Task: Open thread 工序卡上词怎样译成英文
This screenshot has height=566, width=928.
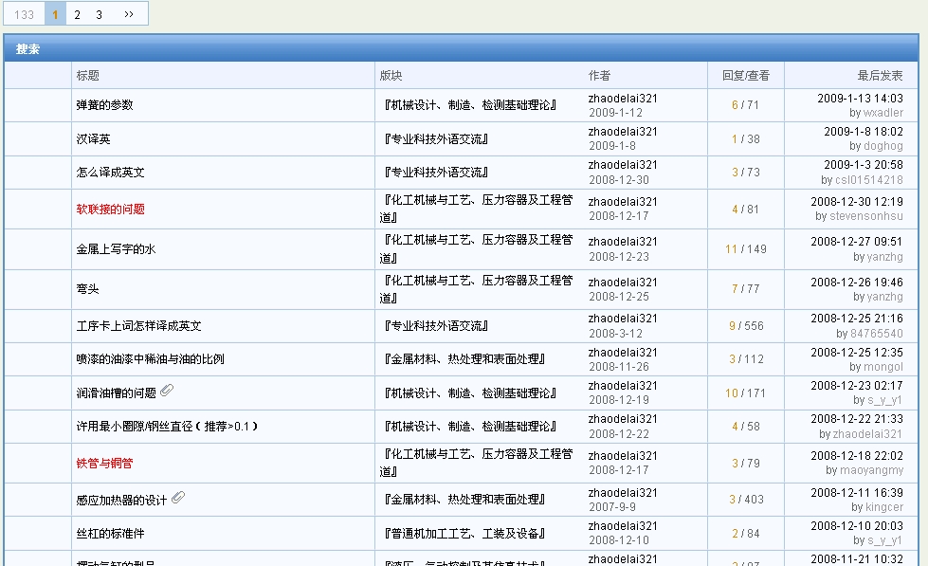Action: pos(139,326)
